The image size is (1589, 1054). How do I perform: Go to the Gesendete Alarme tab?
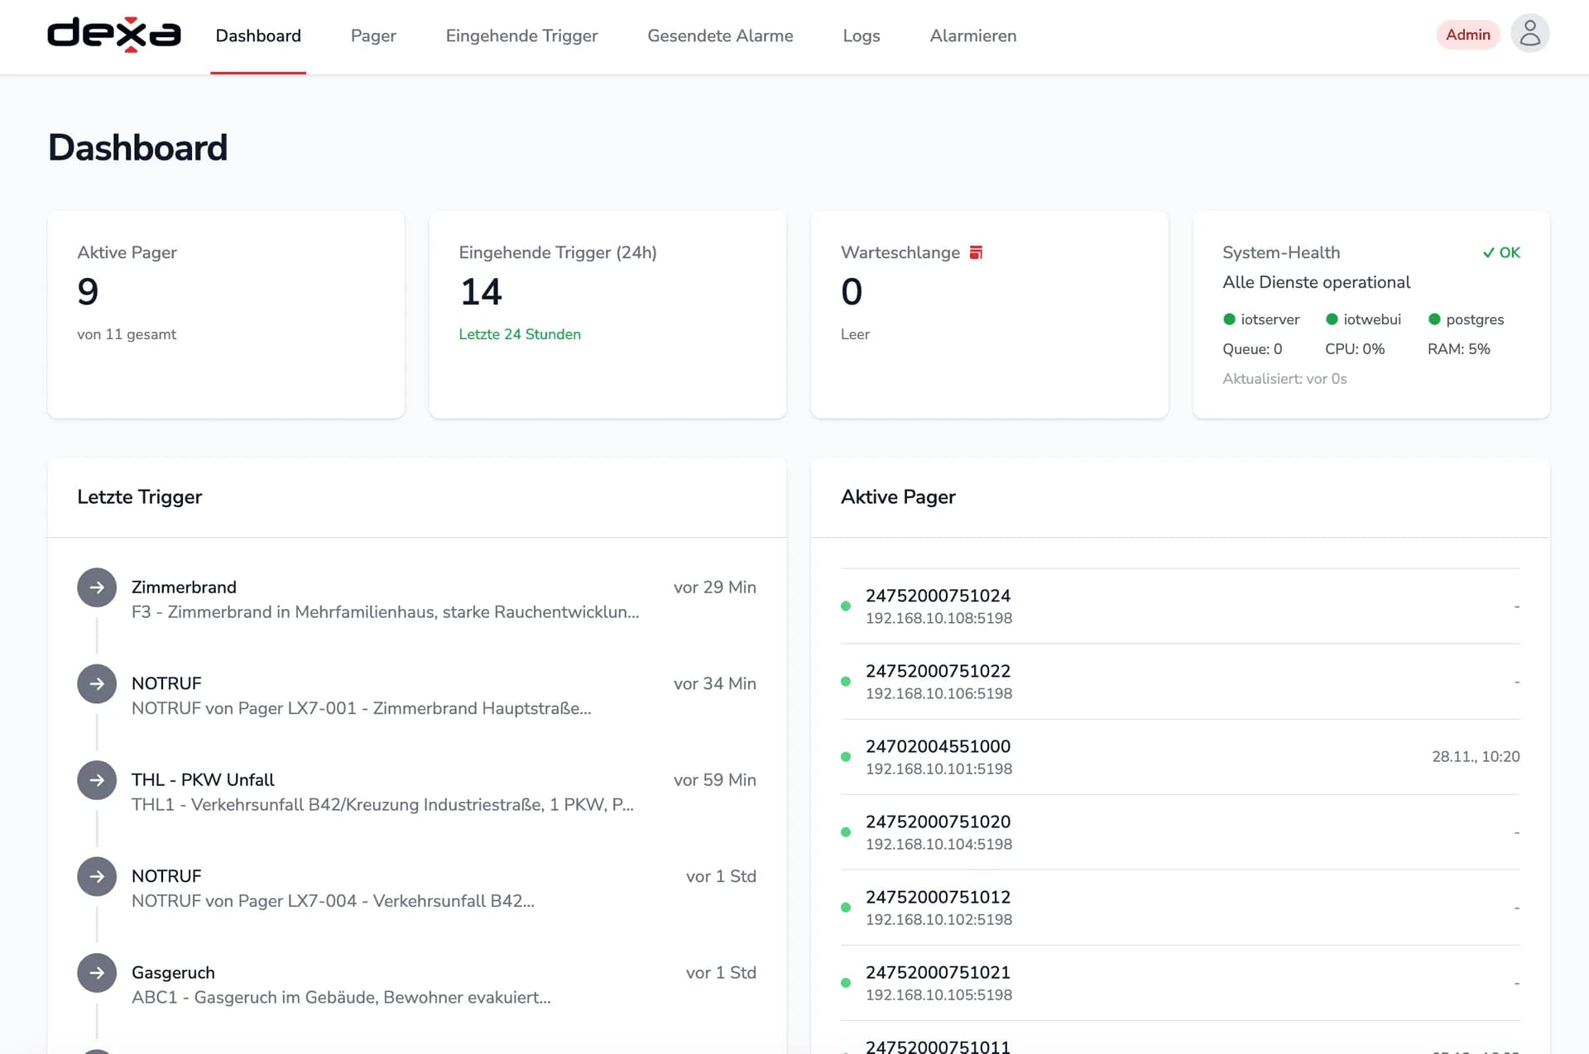coord(720,36)
